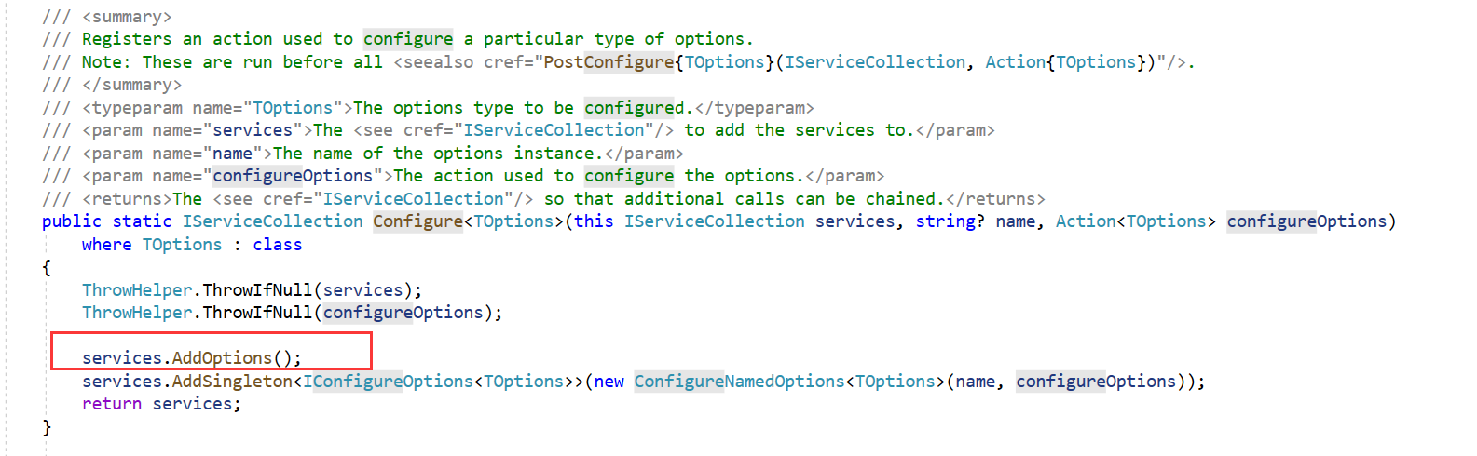Click the AddSingleton method name
Viewport: 1477px width, 456px height.
click(232, 382)
